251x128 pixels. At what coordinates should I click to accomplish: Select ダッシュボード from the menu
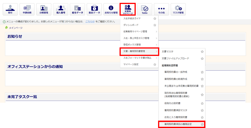[131, 25]
